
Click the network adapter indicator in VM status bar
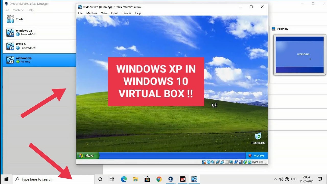click(x=218, y=162)
